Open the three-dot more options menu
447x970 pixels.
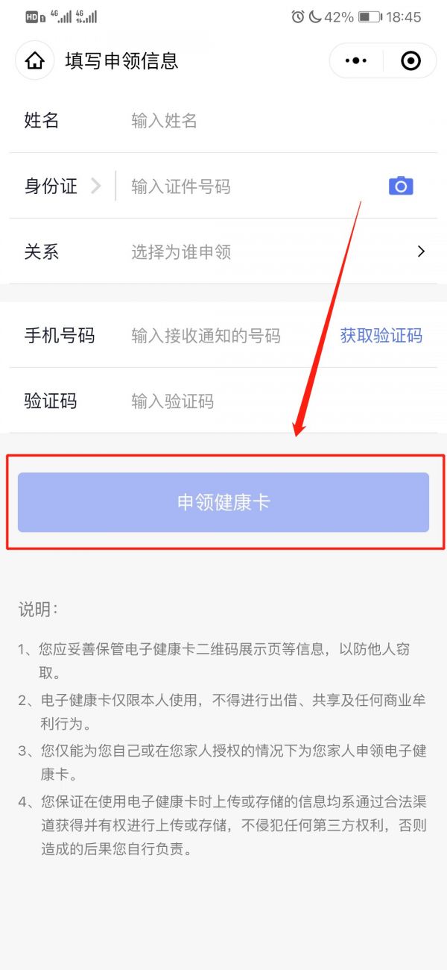[357, 60]
